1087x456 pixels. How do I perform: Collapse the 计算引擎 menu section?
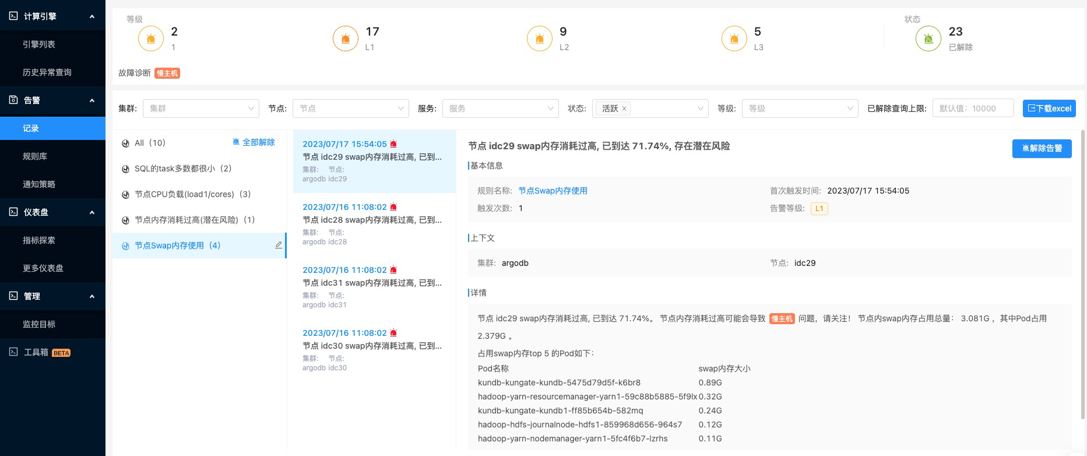tap(92, 16)
